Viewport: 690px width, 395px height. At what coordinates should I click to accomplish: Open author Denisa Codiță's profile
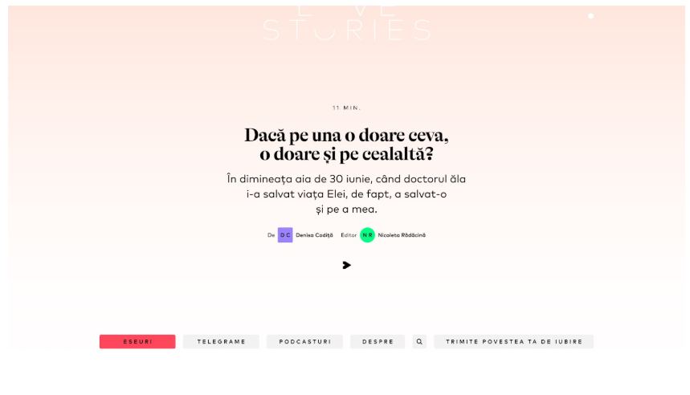tap(314, 235)
